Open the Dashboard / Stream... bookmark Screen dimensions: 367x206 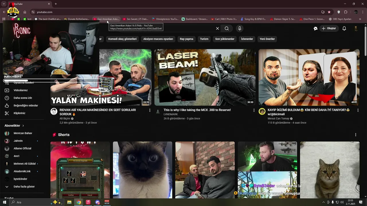click(x=195, y=19)
